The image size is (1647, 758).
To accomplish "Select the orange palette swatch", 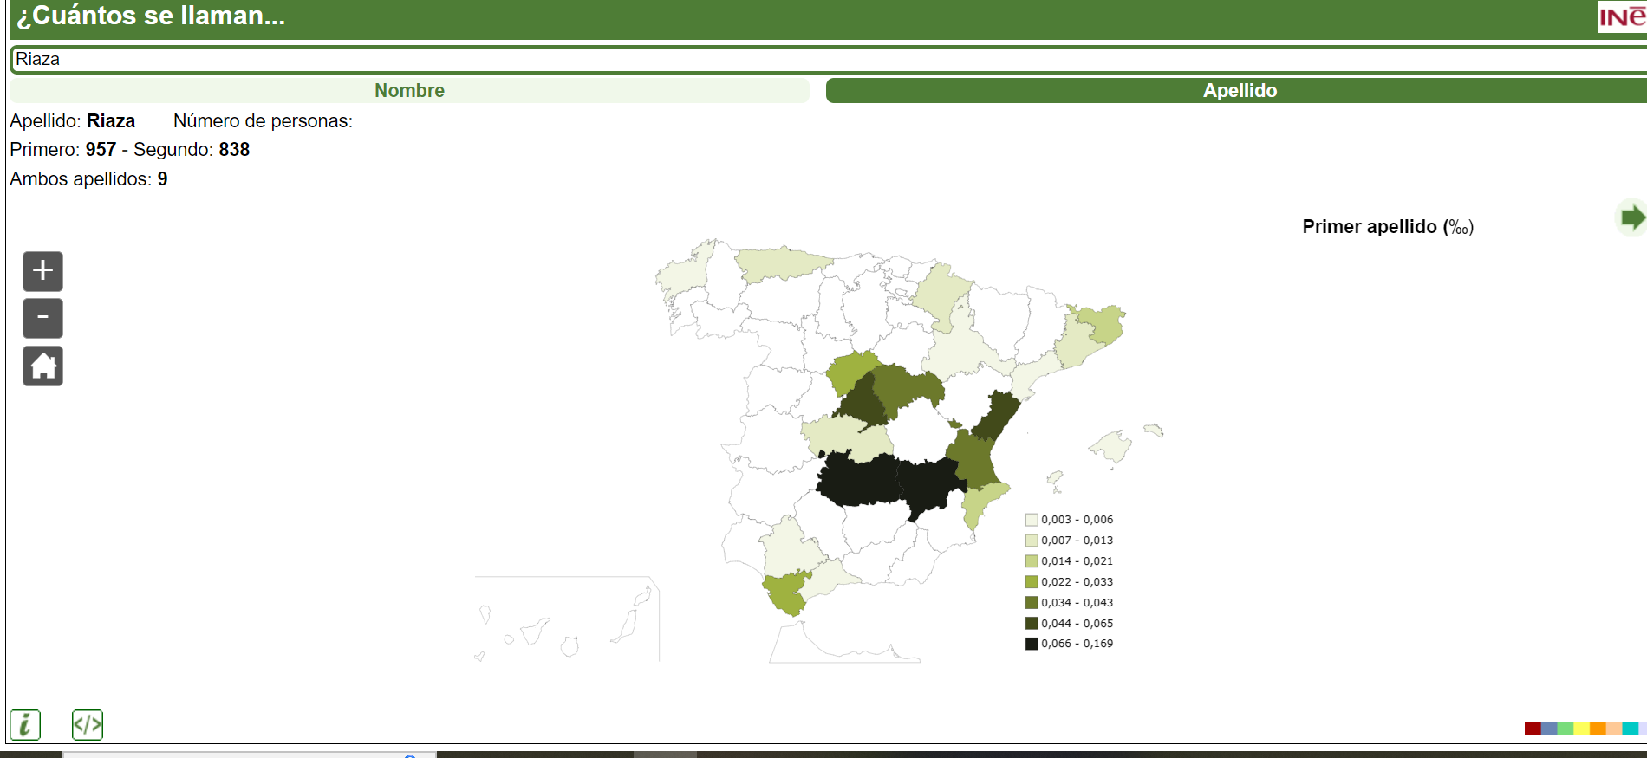I will point(1598,729).
